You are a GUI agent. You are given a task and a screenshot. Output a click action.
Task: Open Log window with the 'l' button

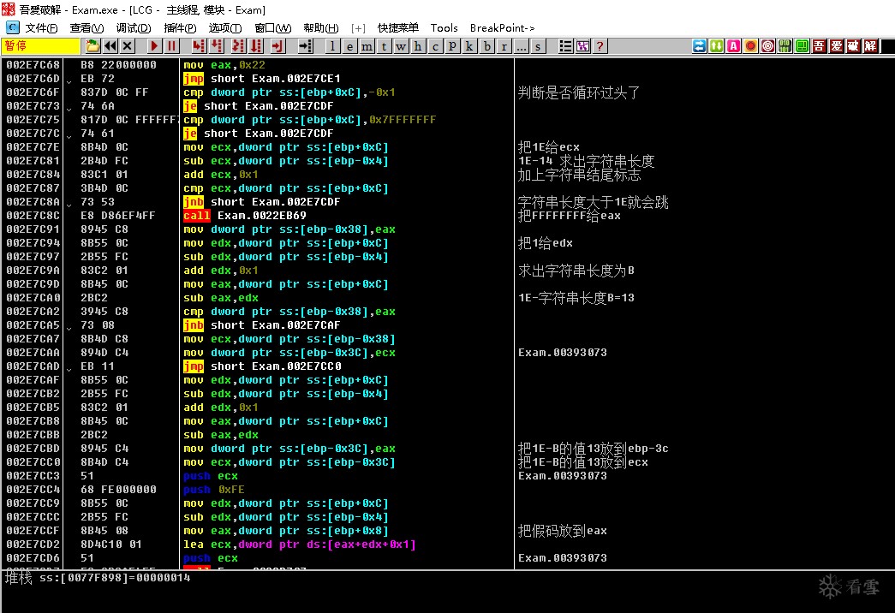[x=333, y=46]
